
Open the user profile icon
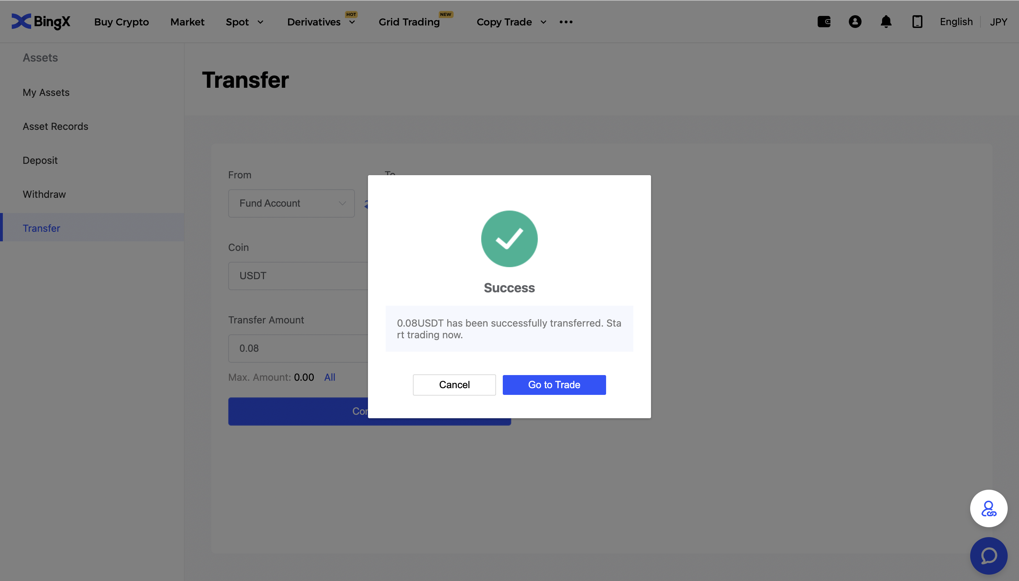(x=854, y=22)
